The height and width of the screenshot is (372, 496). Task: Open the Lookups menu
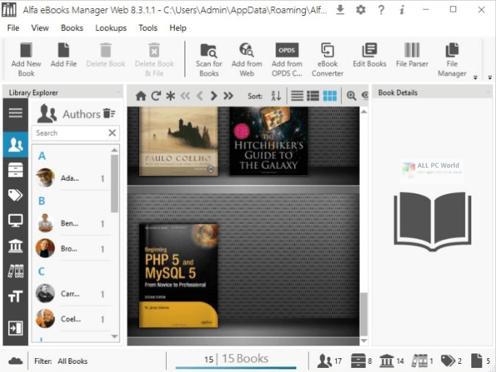[111, 28]
